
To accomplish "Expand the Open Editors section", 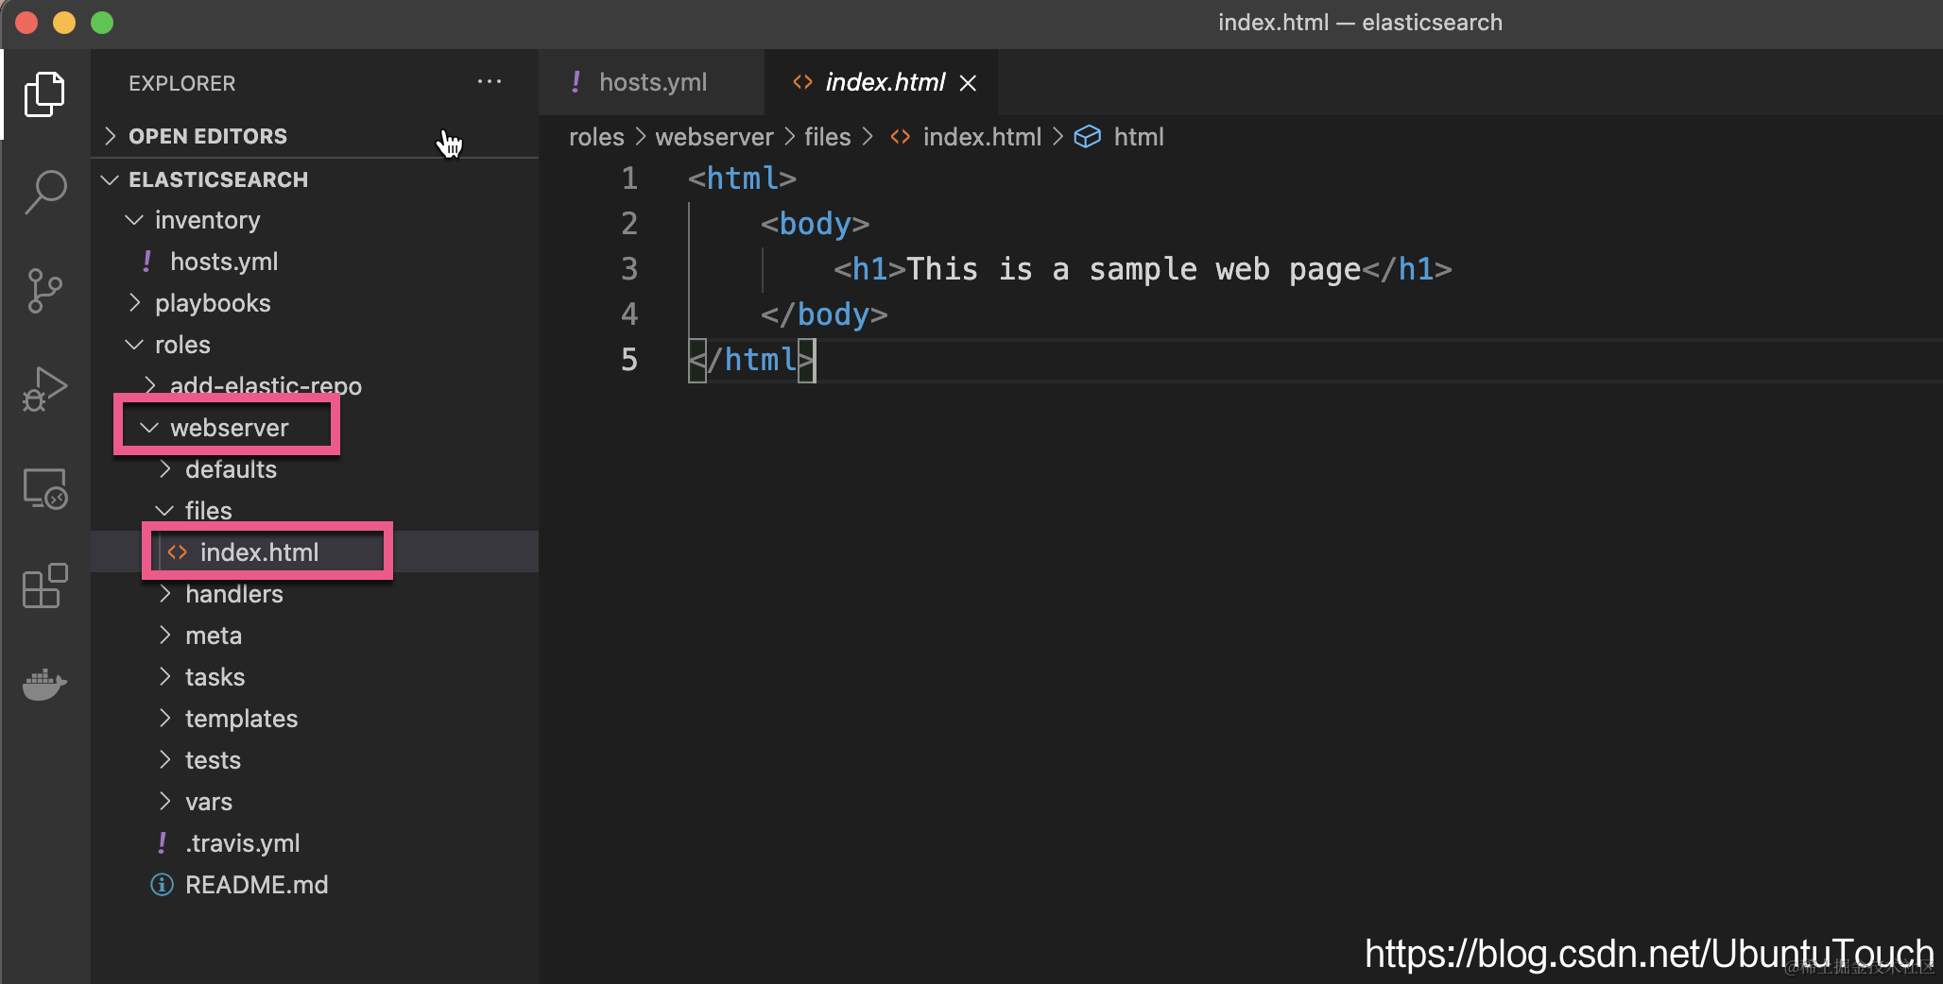I will tap(208, 136).
